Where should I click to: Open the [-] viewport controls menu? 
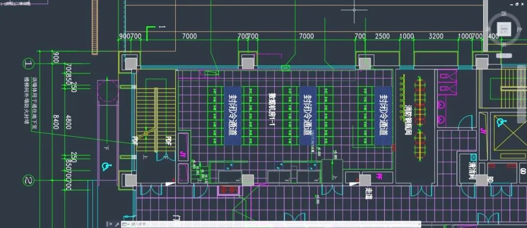[x=2, y=3]
